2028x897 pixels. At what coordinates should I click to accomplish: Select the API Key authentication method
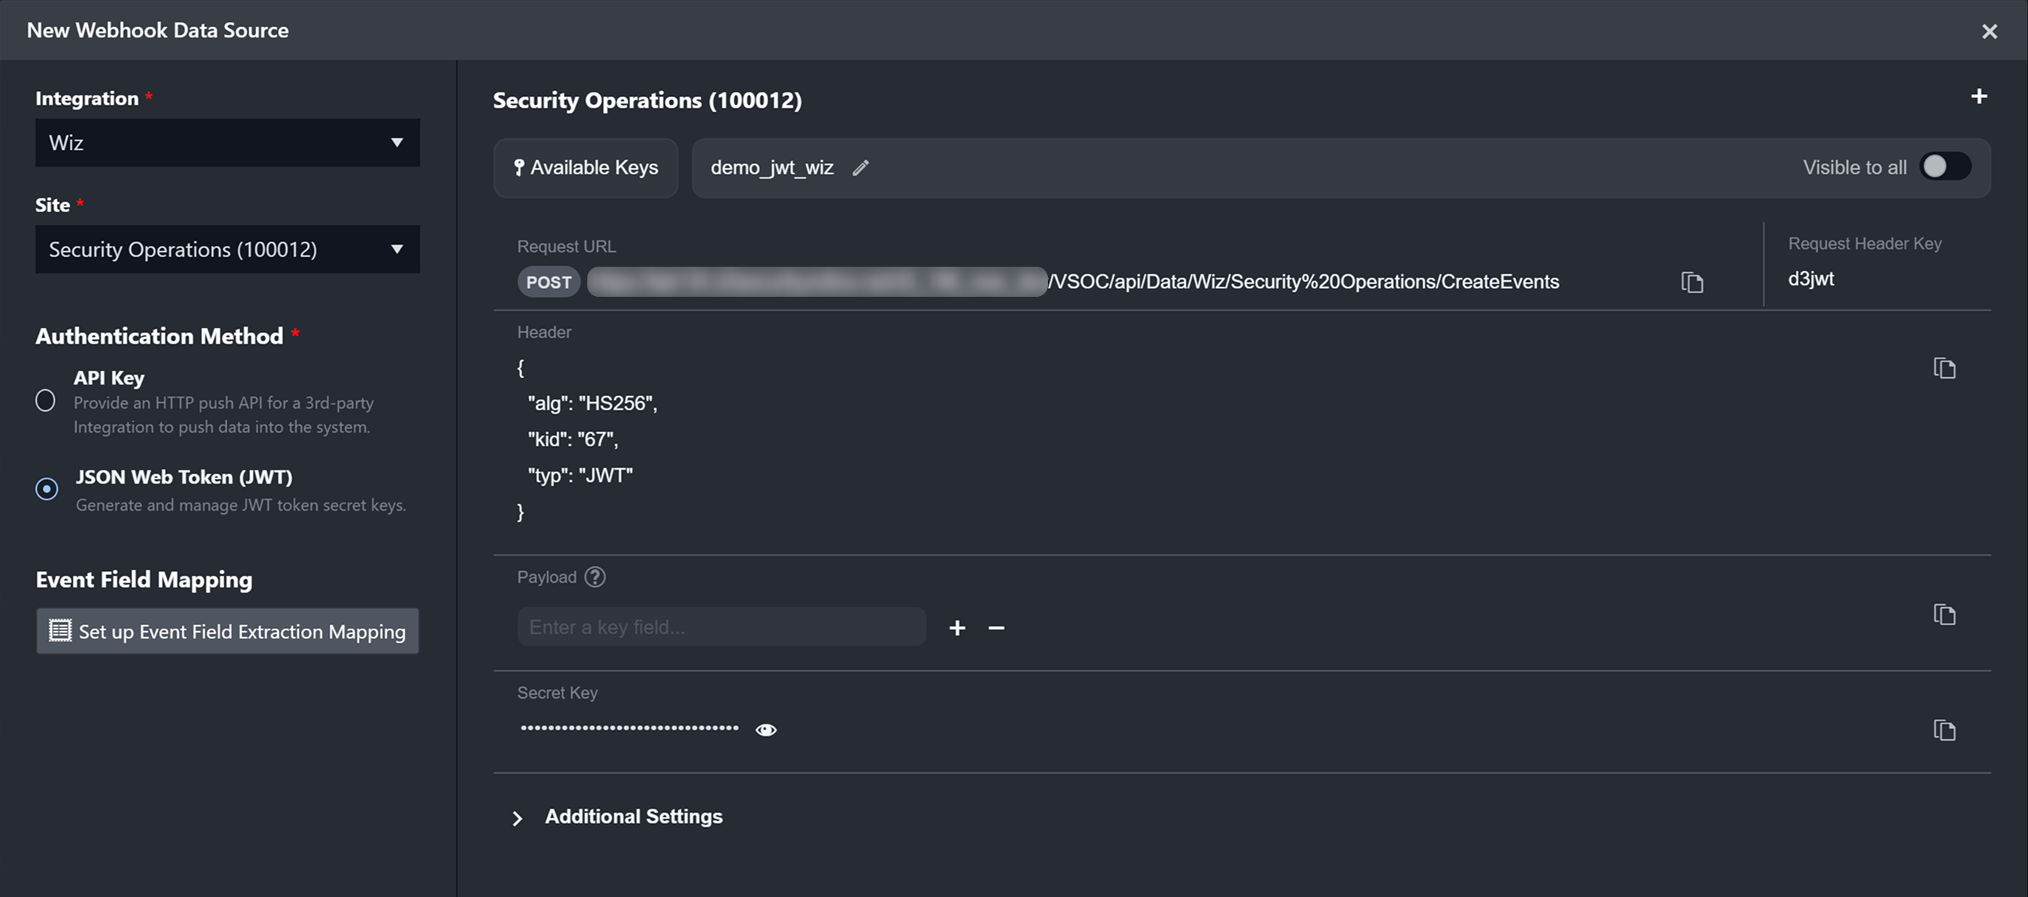[46, 401]
